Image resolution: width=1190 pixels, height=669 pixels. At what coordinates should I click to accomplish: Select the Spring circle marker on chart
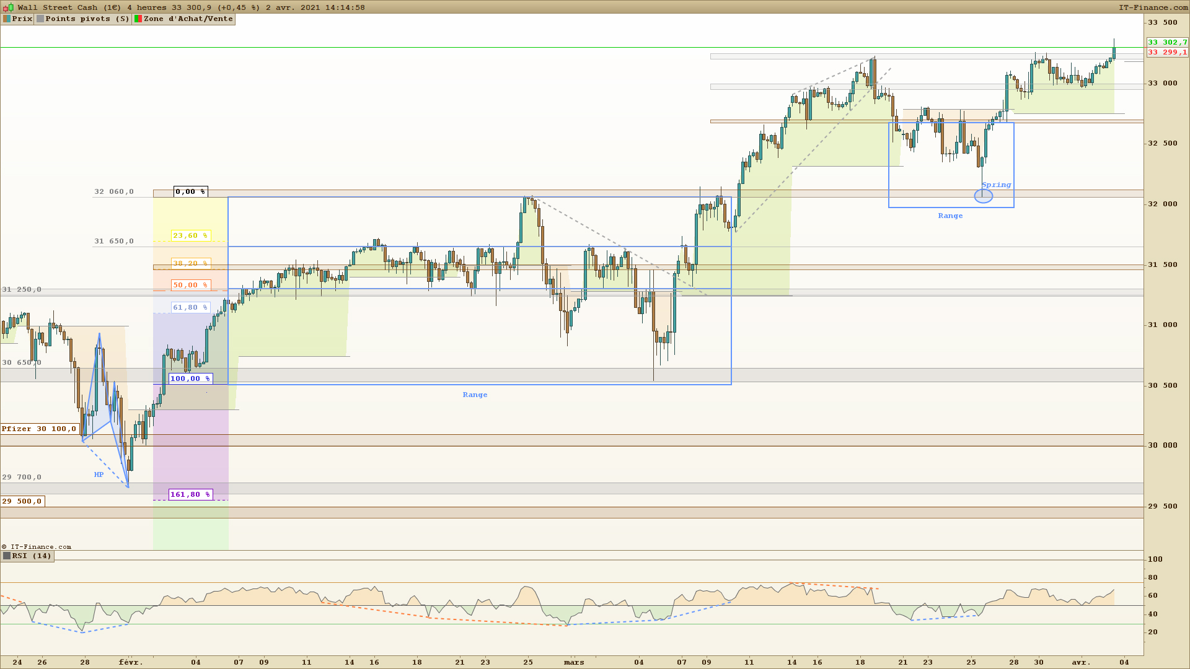tap(983, 196)
